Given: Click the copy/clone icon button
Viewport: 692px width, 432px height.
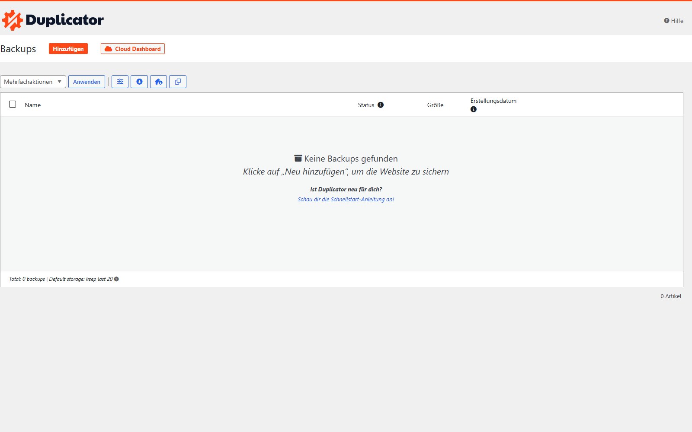Looking at the screenshot, I should pyautogui.click(x=178, y=82).
